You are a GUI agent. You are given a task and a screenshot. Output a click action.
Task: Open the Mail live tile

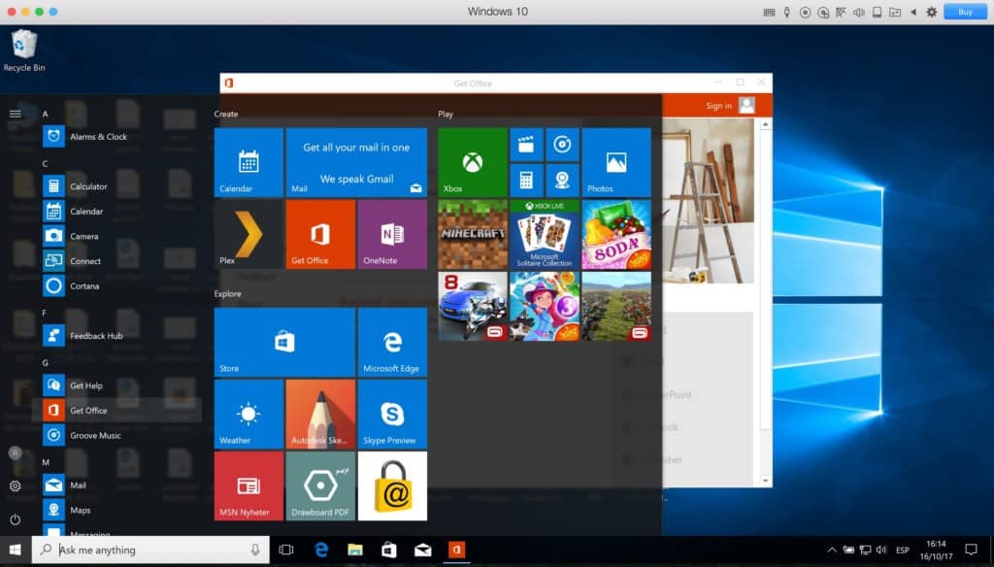click(x=356, y=162)
